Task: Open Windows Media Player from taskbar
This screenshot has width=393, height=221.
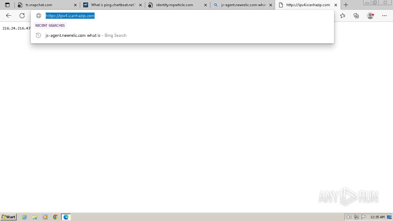Action: 45,217
